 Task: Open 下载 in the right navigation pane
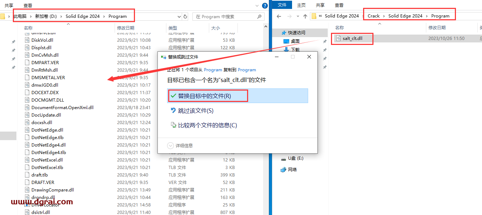[x=295, y=50]
